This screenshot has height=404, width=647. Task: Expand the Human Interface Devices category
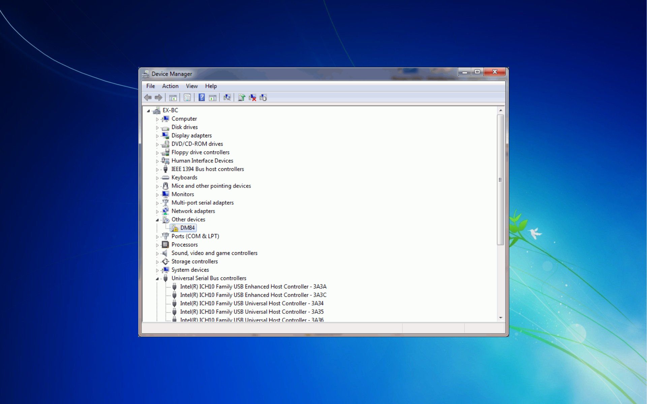point(157,161)
